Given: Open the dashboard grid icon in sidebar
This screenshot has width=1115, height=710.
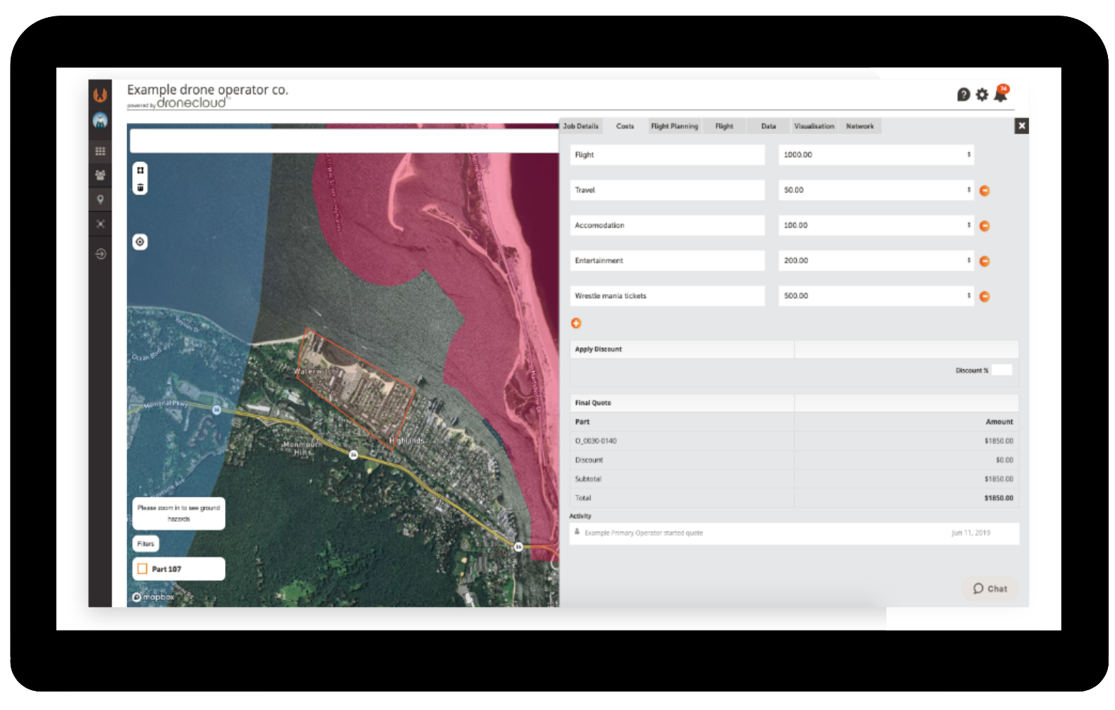Looking at the screenshot, I should pos(100,151).
